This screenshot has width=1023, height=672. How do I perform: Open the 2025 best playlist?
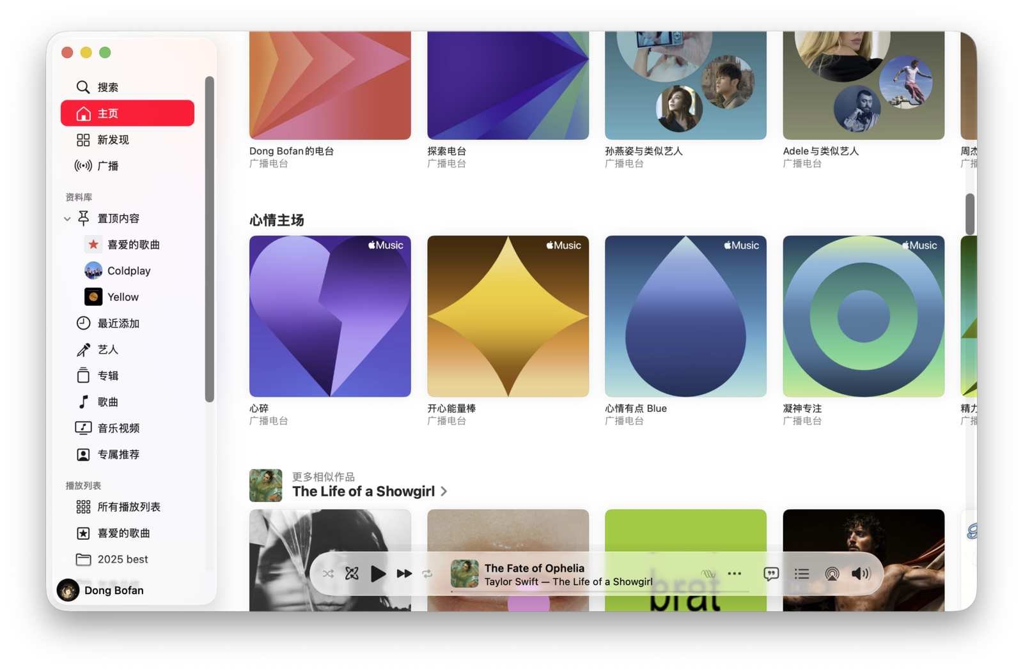122,560
